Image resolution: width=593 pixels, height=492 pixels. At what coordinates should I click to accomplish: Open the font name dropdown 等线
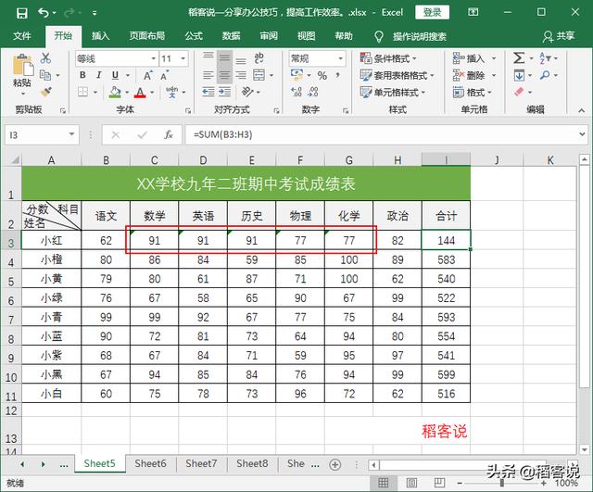tap(154, 58)
